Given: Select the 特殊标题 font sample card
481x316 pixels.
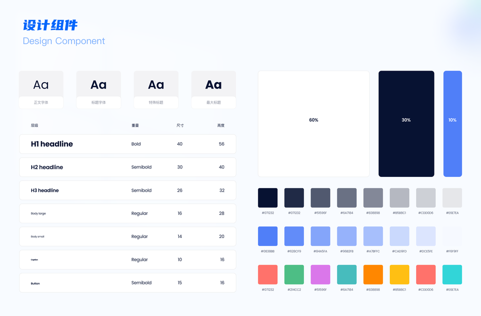Looking at the screenshot, I should (156, 90).
